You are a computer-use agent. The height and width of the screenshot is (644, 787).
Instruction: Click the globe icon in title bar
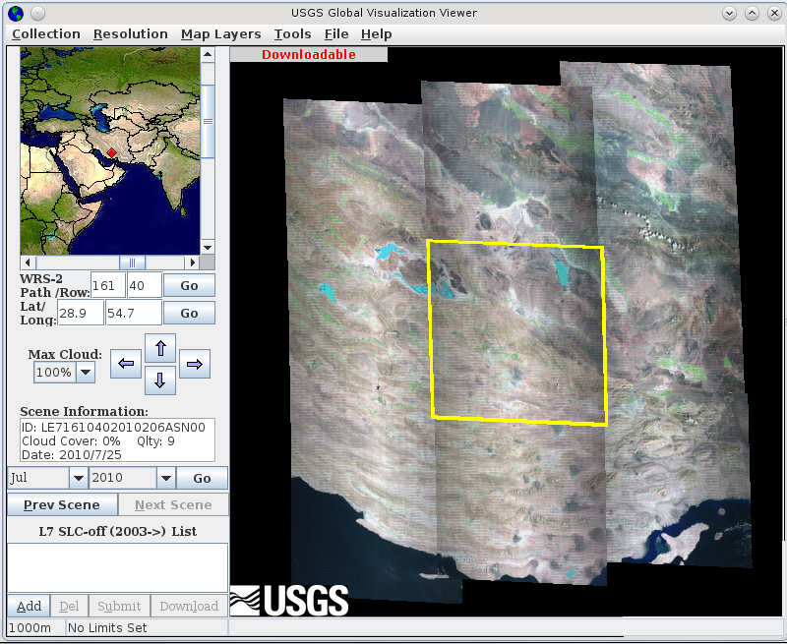tap(16, 13)
